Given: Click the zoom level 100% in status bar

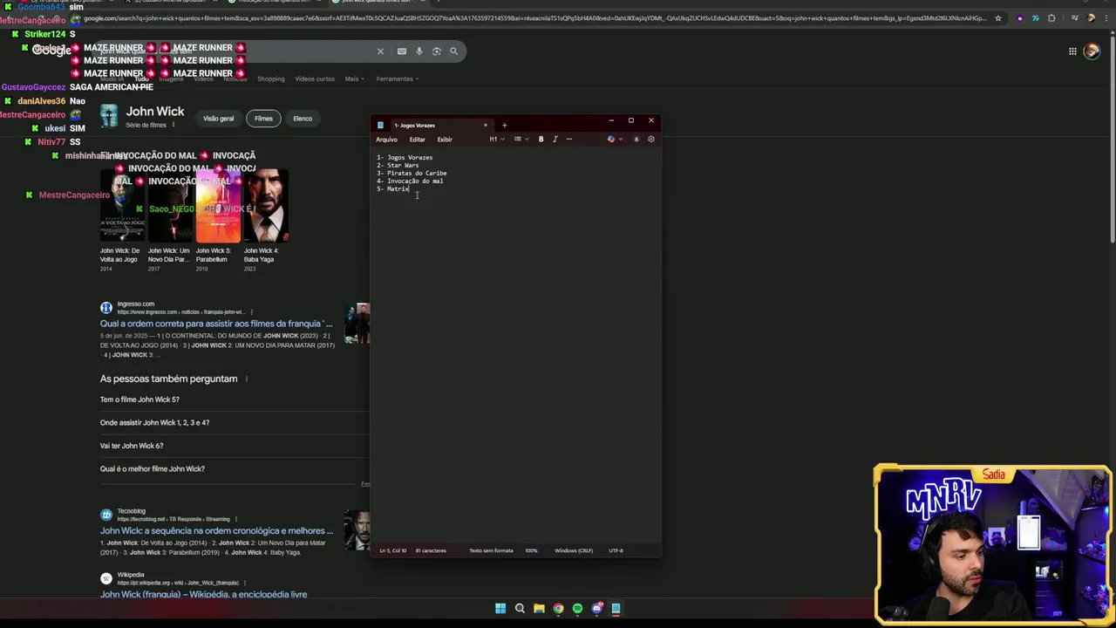Looking at the screenshot, I should (531, 550).
